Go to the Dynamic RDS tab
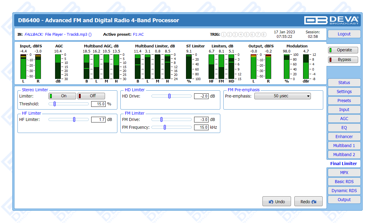 tap(344, 191)
